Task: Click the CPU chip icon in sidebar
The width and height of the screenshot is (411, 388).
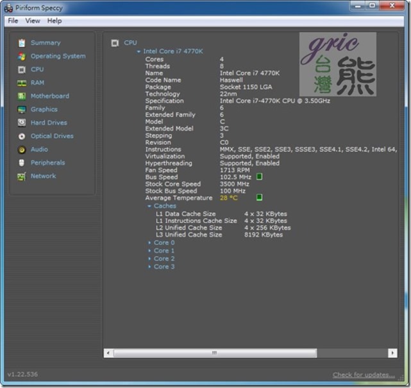Action: [22, 69]
